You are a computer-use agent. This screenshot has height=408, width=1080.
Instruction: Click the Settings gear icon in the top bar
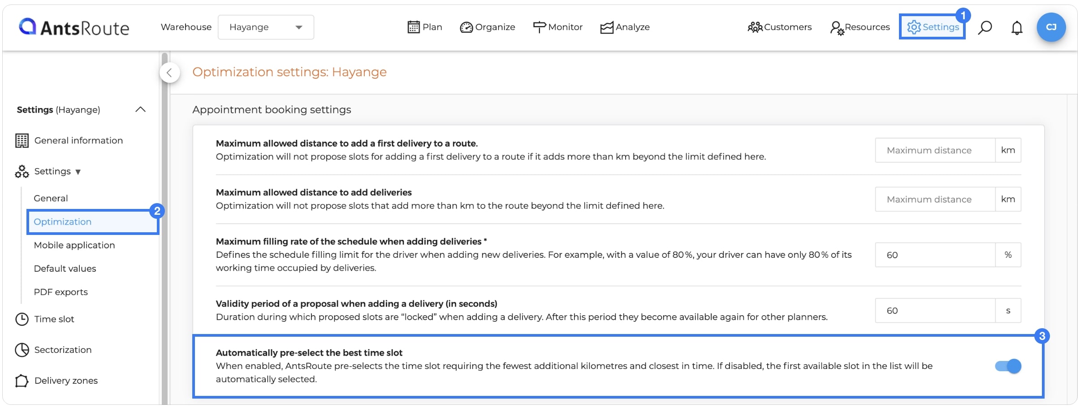point(914,27)
